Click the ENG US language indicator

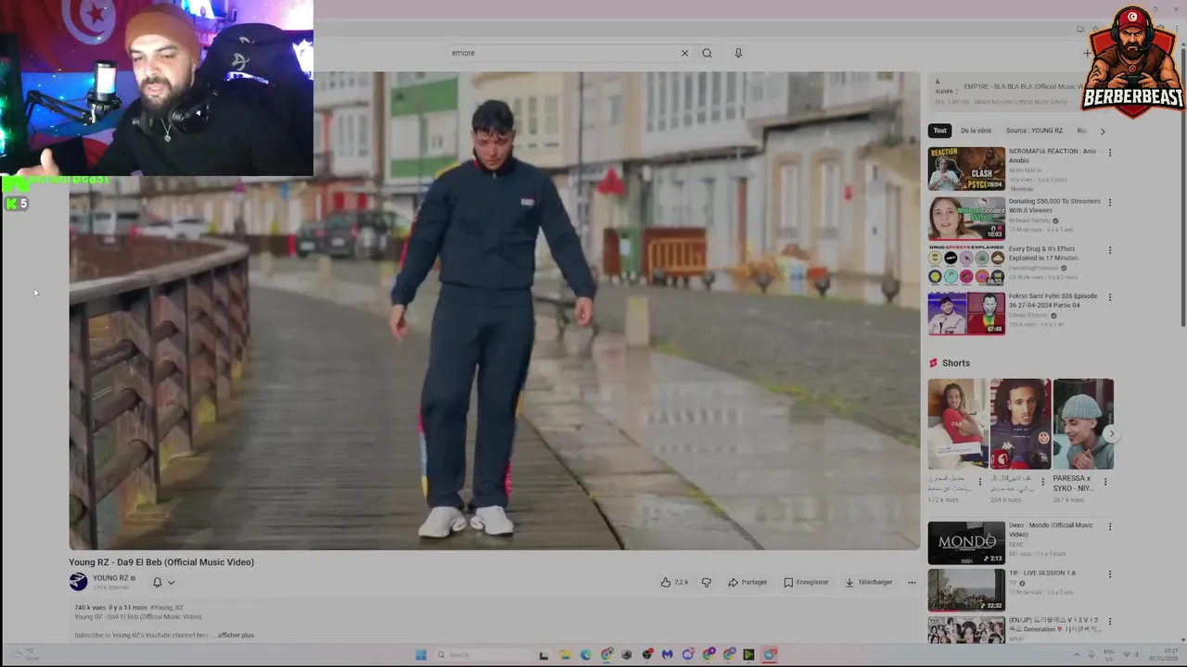1109,655
